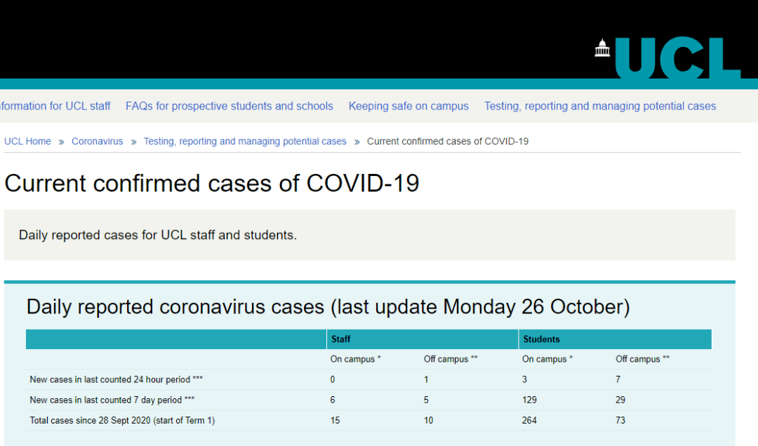This screenshot has height=446, width=758.
Task: Click the 264 total student on-campus cases cell
Action: tap(530, 421)
